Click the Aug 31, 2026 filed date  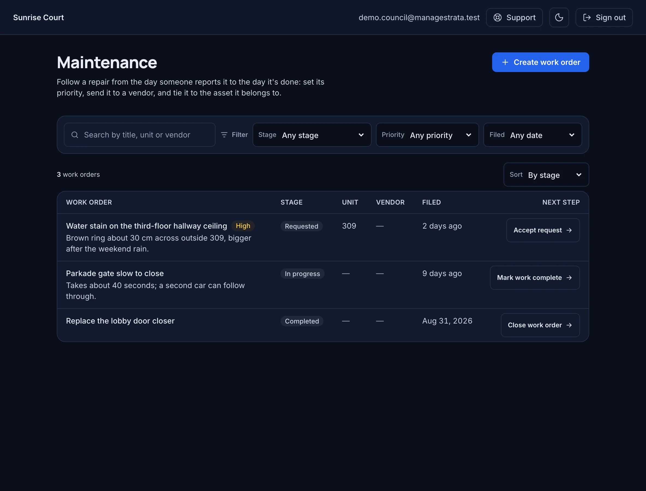pos(447,321)
